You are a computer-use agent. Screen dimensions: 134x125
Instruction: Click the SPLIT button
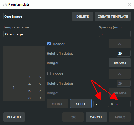81,104
